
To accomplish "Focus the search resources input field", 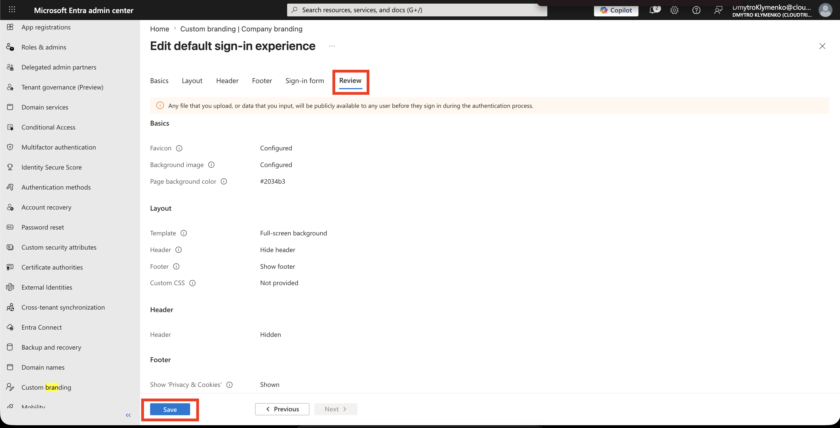I will pyautogui.click(x=417, y=10).
